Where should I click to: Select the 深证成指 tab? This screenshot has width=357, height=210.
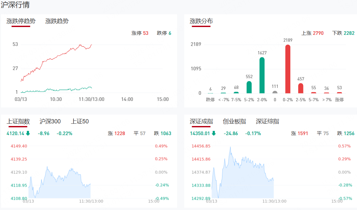201,121
